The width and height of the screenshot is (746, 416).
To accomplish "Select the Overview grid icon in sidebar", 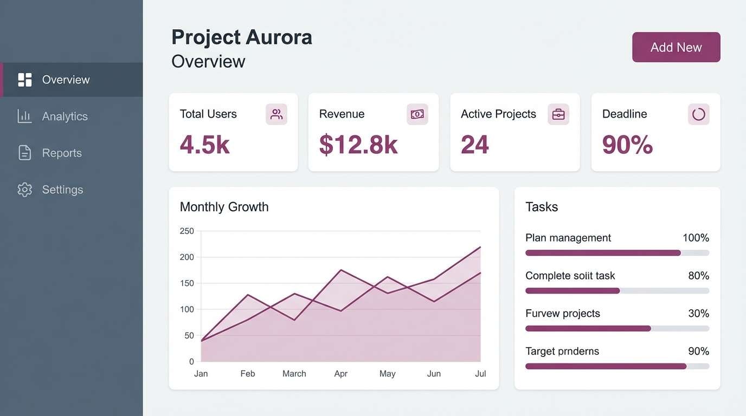I will 24,79.
